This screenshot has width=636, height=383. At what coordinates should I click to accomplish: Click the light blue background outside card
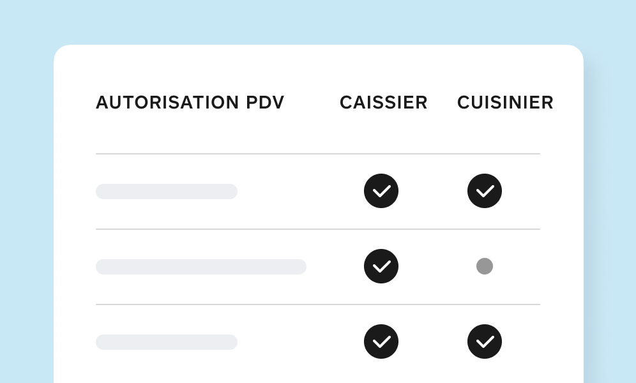pyautogui.click(x=318, y=20)
